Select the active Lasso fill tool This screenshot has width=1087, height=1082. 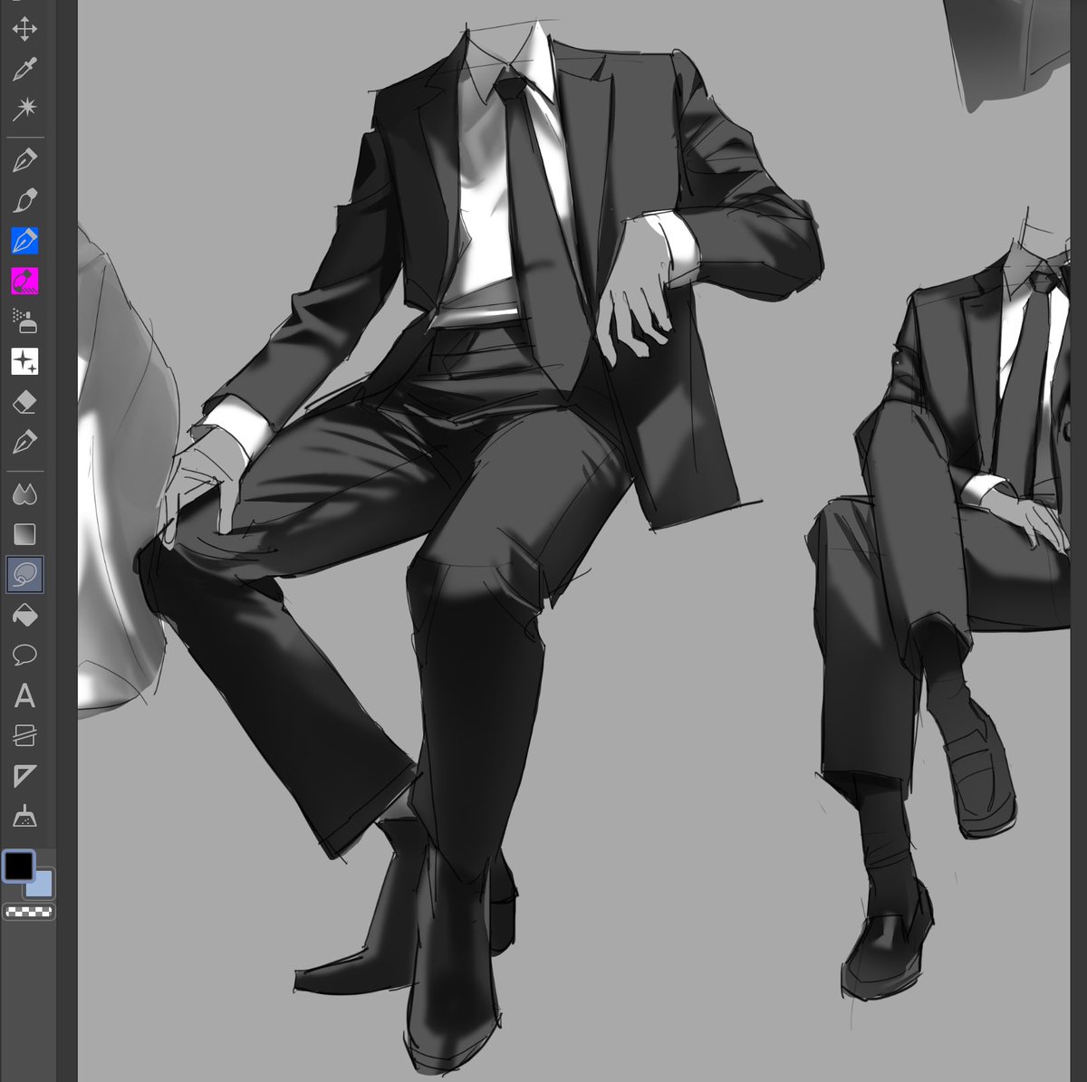[x=24, y=574]
